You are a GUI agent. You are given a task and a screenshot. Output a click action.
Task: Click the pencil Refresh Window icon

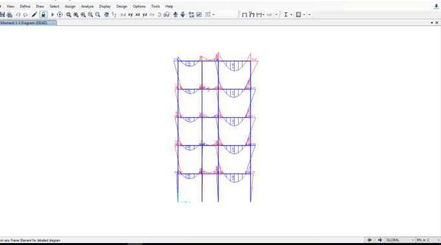34,15
